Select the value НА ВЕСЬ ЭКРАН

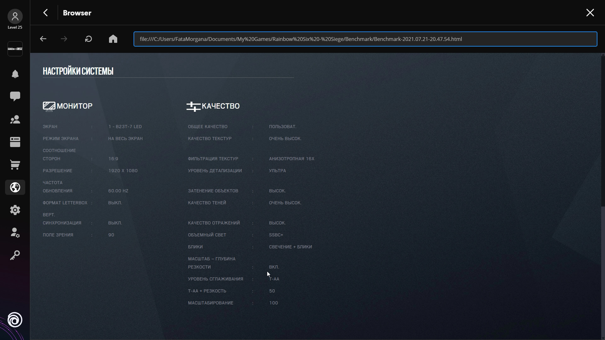click(125, 139)
